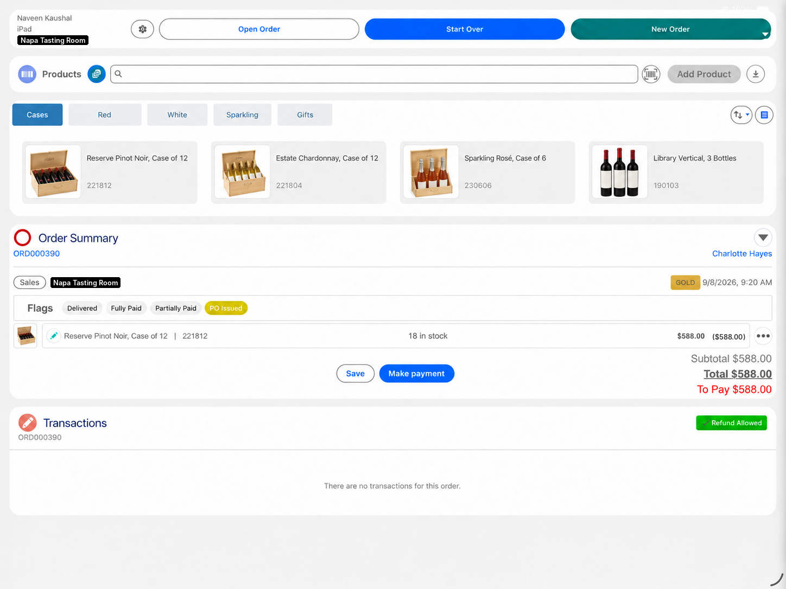Open the product catalog stack icon
786x589 pixels.
point(97,74)
